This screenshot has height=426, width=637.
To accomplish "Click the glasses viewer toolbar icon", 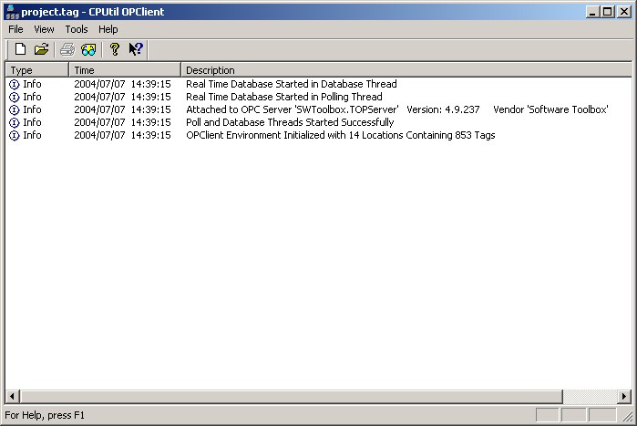I will [88, 49].
